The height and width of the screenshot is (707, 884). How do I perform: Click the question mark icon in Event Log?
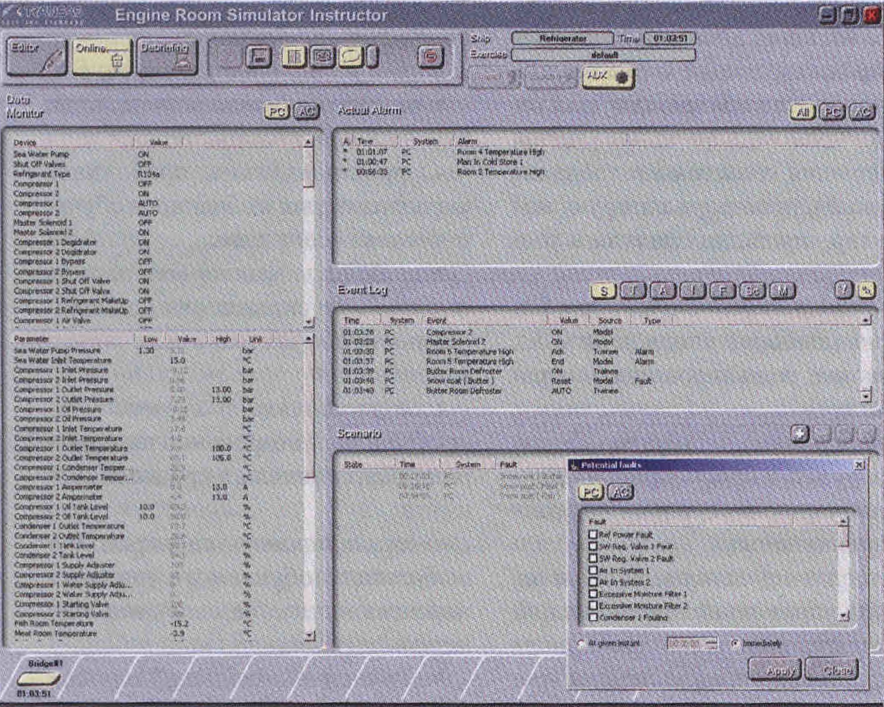coord(844,290)
